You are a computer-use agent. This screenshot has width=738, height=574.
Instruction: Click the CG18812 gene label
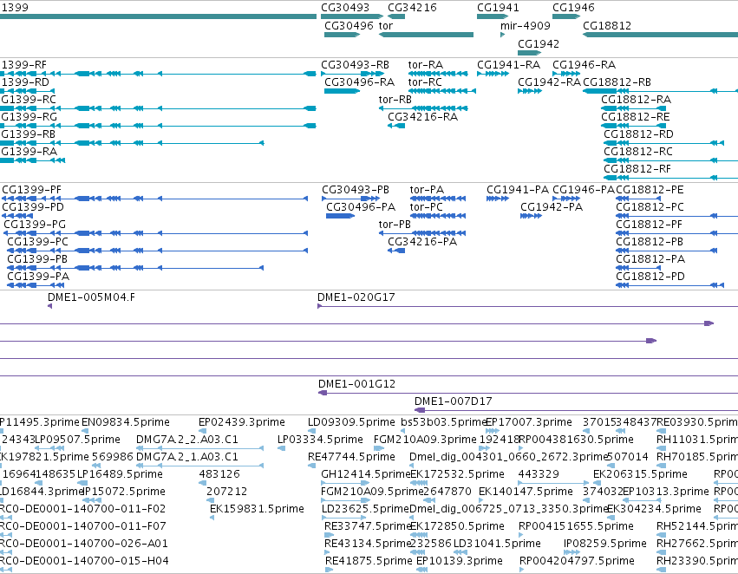point(607,25)
